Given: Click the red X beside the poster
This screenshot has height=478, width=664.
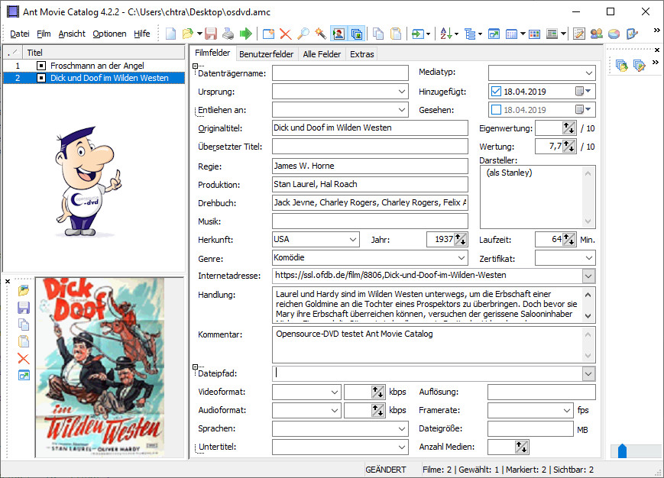Looking at the screenshot, I should tap(24, 358).
